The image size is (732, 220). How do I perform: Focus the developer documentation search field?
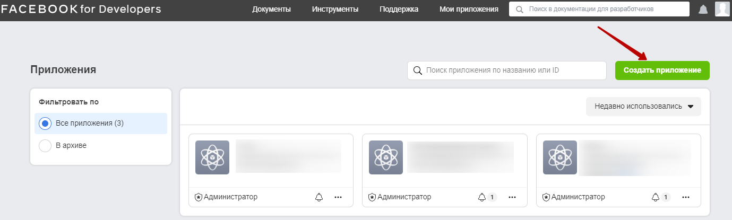coord(599,9)
